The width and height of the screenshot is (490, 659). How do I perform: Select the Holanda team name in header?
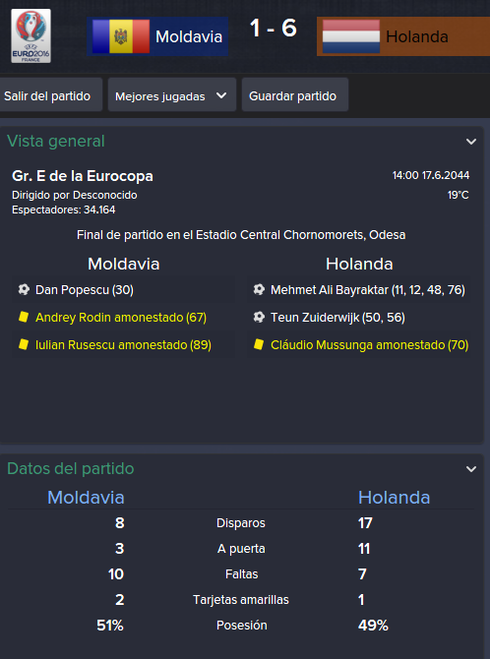(x=417, y=37)
